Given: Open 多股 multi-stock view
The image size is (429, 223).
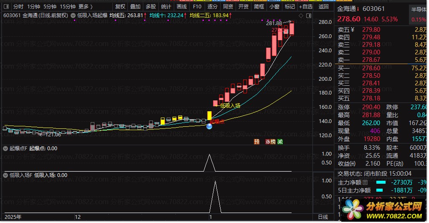Looking at the screenshot, I should click(150, 6).
